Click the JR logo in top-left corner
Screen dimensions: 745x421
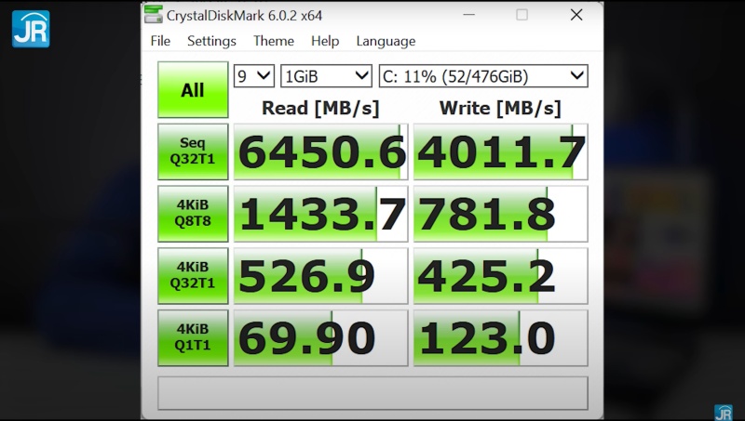(31, 29)
